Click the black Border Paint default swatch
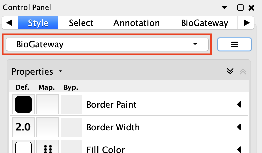Screen dimensions: 262x153 click(23, 104)
